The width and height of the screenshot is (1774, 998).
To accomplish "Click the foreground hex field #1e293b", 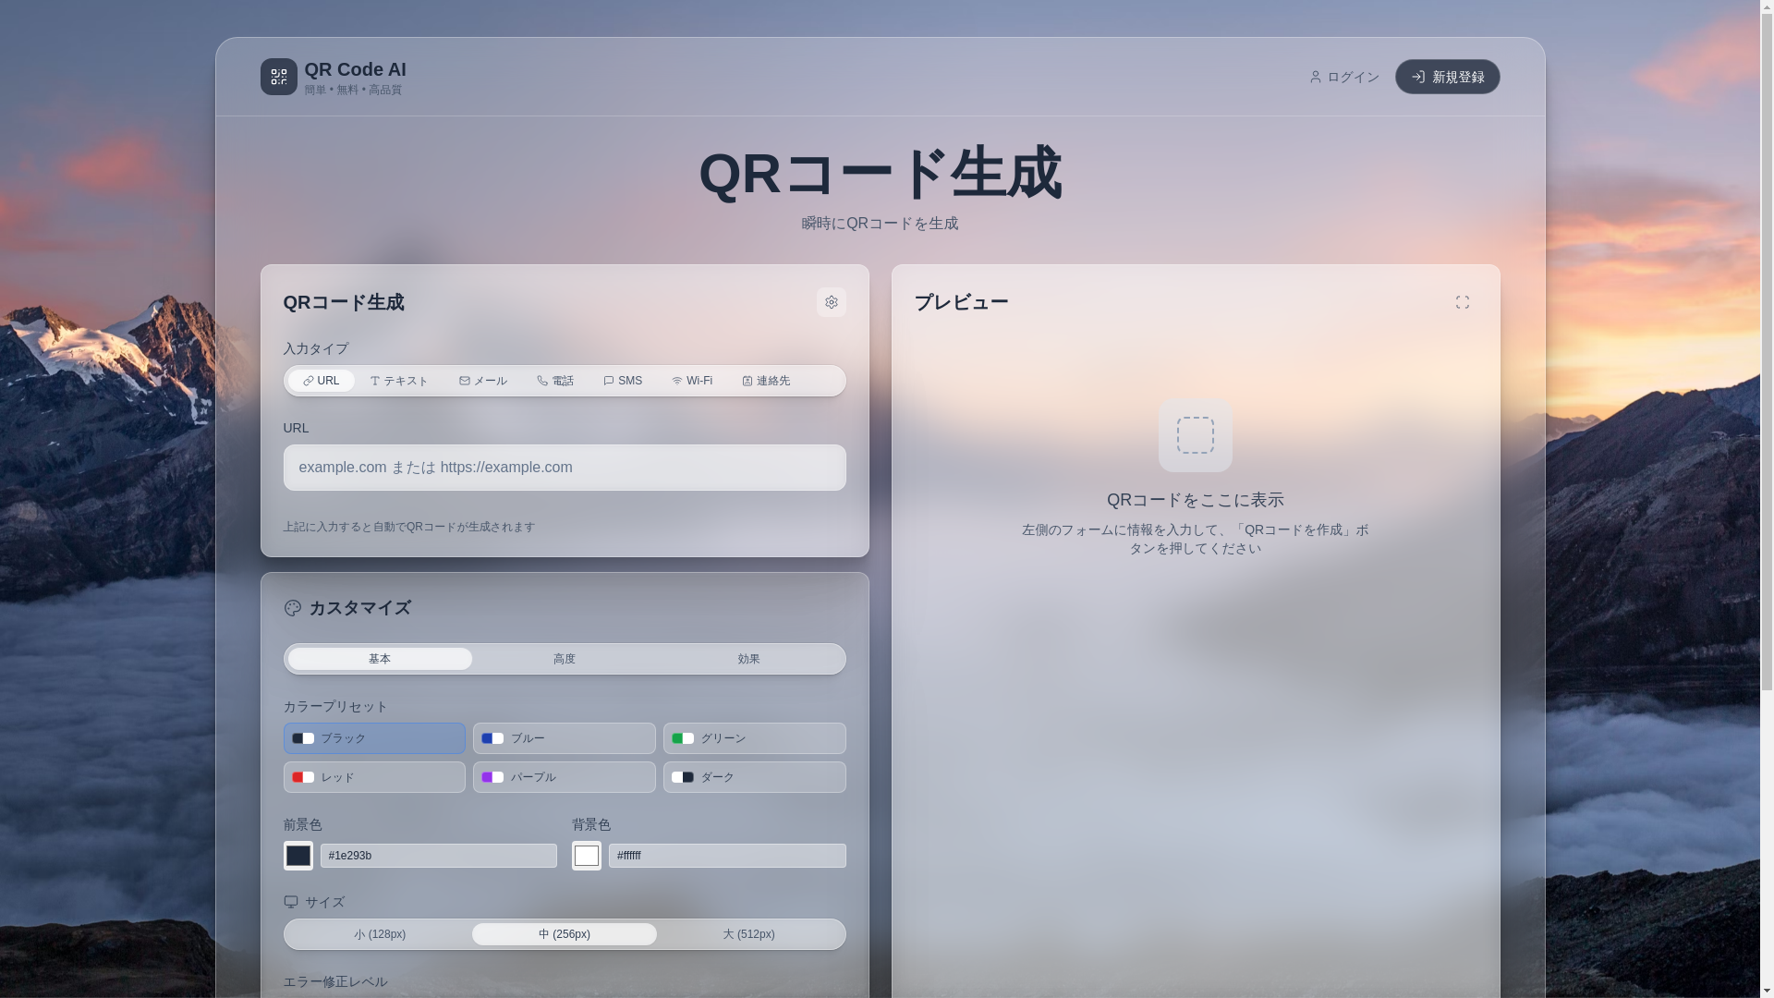I will [x=439, y=856].
